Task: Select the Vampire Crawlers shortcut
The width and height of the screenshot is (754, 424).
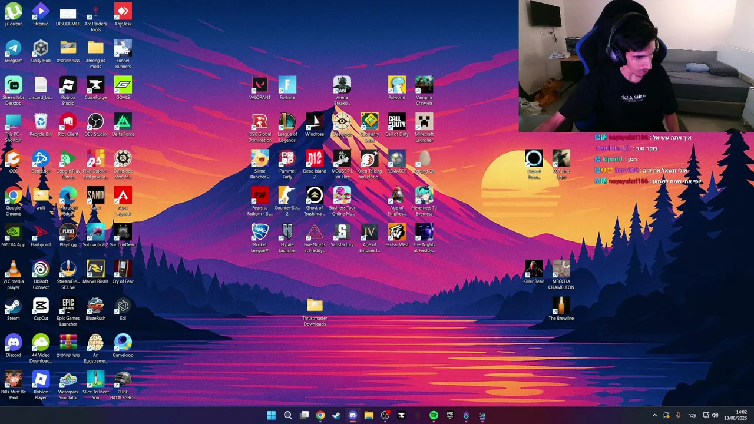Action: (424, 91)
